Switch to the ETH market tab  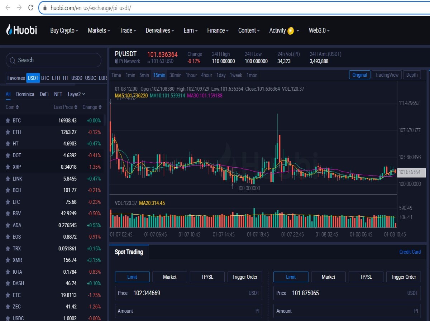point(56,78)
